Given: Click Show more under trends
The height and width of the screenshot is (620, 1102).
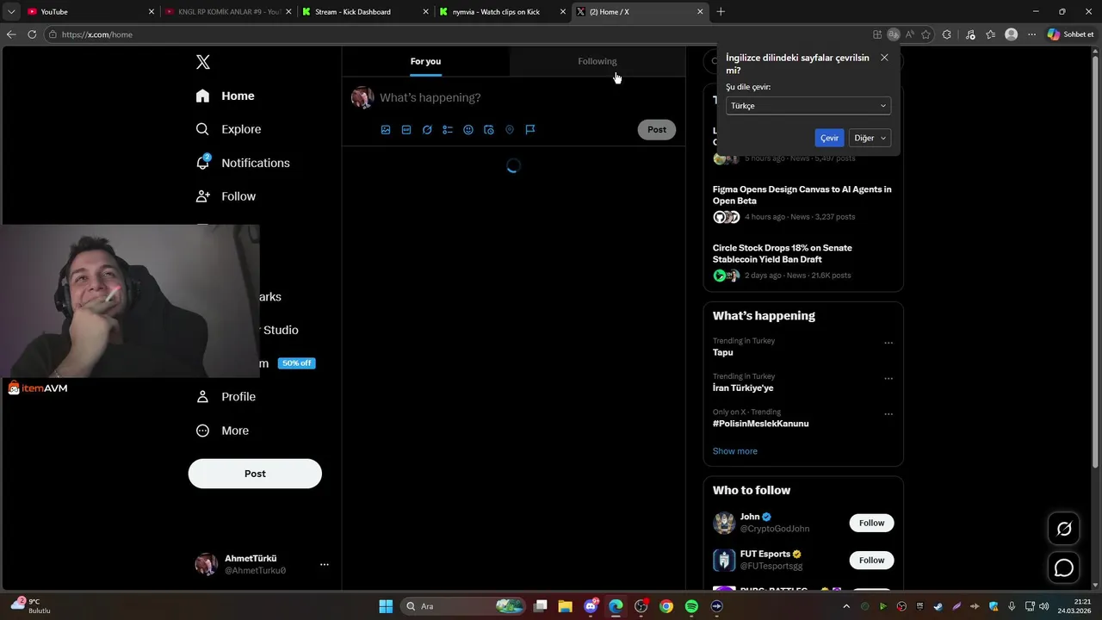Looking at the screenshot, I should tap(735, 451).
